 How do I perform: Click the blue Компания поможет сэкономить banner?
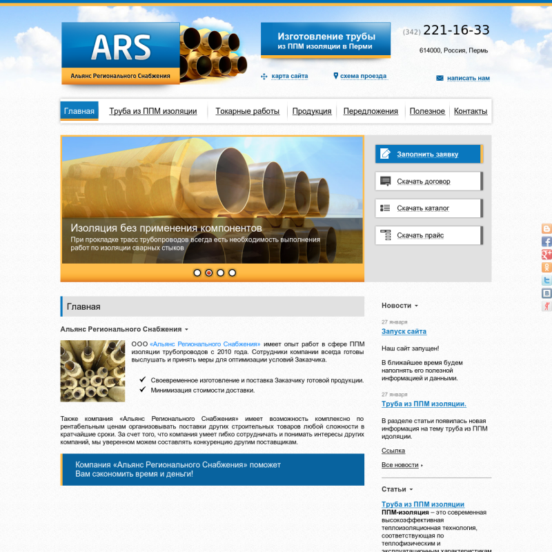click(x=213, y=470)
